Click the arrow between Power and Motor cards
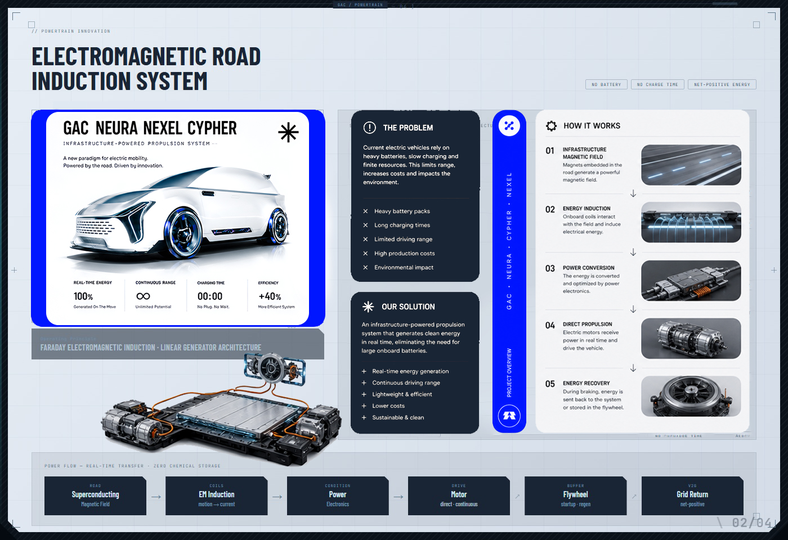This screenshot has width=788, height=540. [399, 497]
